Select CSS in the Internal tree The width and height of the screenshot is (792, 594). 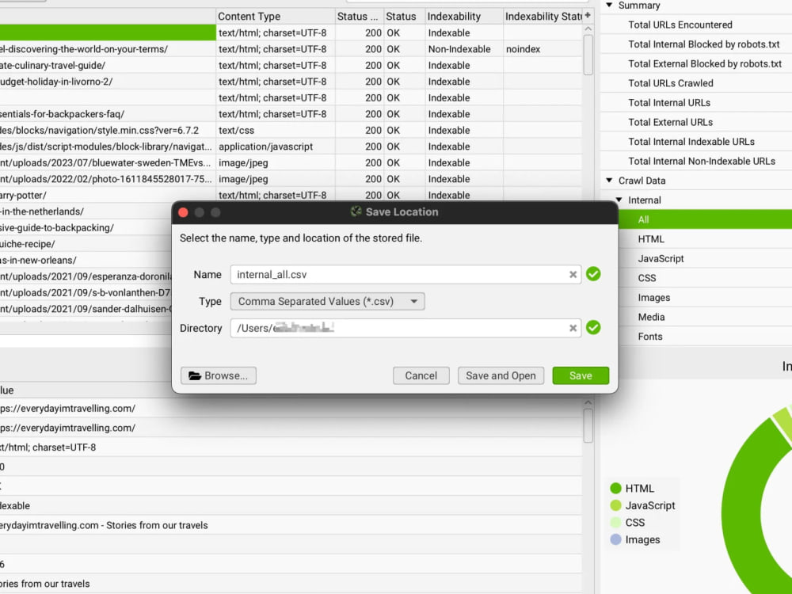(x=646, y=278)
